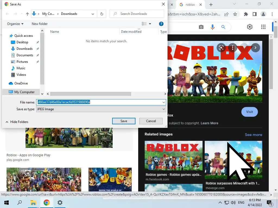Click the My Co... path segment in address bar
This screenshot has height=208, width=278.
pyautogui.click(x=48, y=14)
